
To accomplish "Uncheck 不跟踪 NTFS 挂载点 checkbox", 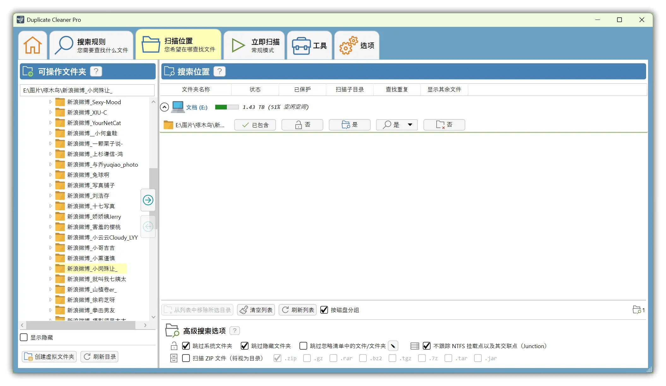I will [427, 346].
